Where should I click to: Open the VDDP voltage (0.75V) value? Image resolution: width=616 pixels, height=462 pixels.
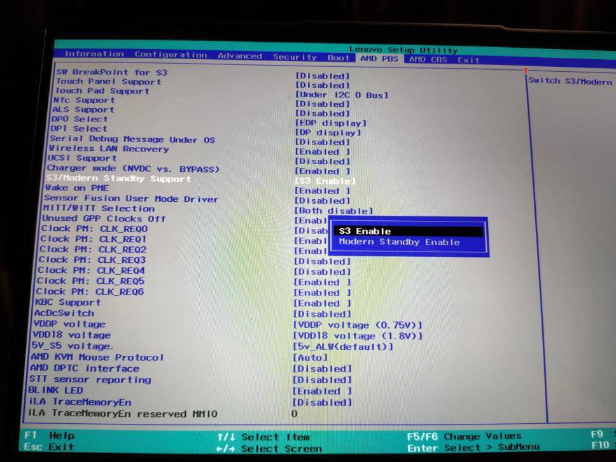358,325
